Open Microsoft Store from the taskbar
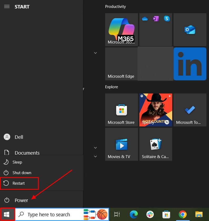The width and height of the screenshot is (209, 221). pos(166,214)
